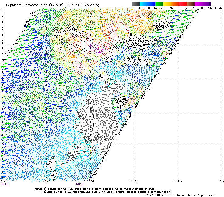Click the "13:42" time left of -174
The image size is (224, 197).
click(79, 184)
